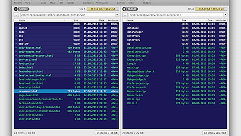Sort target pane by Attributes column
The height and width of the screenshot is (136, 241).
(221, 20)
